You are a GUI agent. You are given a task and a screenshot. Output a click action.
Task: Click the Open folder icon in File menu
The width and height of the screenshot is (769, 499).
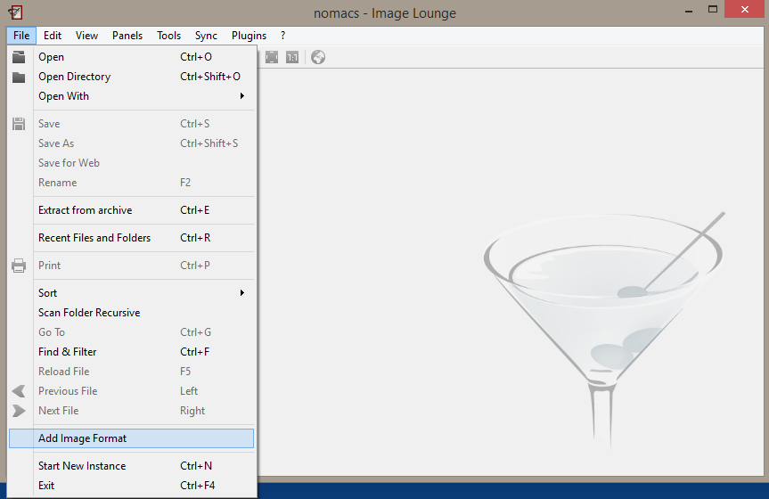[19, 57]
